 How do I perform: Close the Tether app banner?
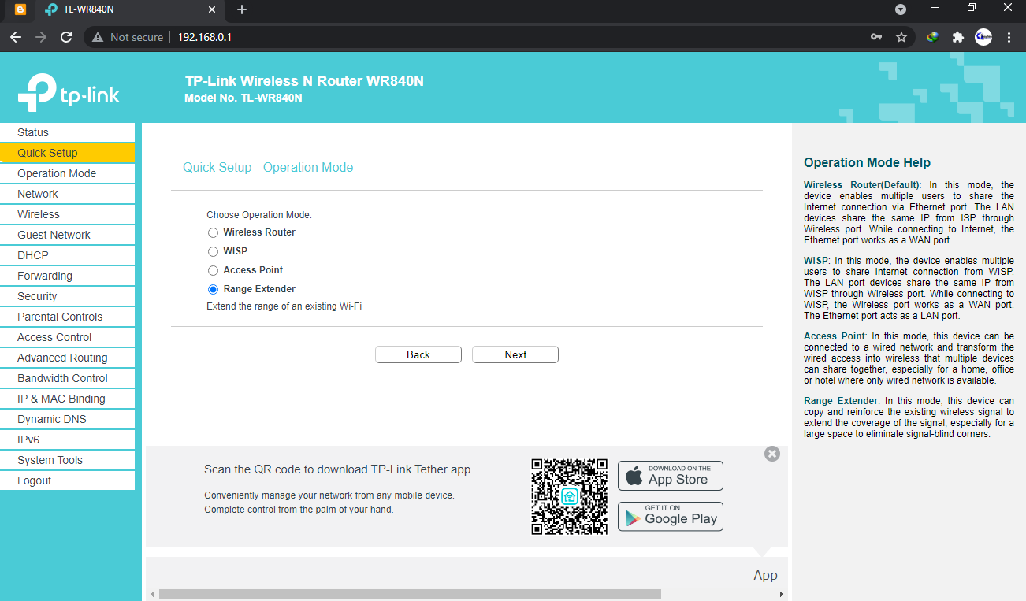(x=772, y=454)
